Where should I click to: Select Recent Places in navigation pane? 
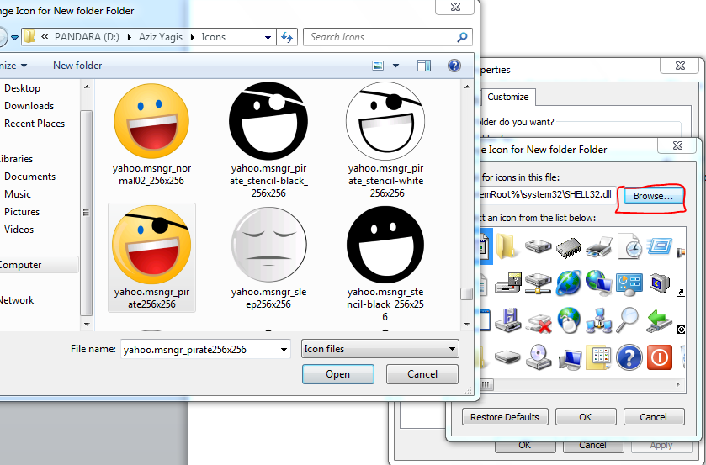35,124
